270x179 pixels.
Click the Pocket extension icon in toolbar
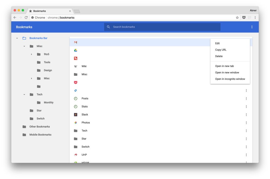(x=244, y=18)
